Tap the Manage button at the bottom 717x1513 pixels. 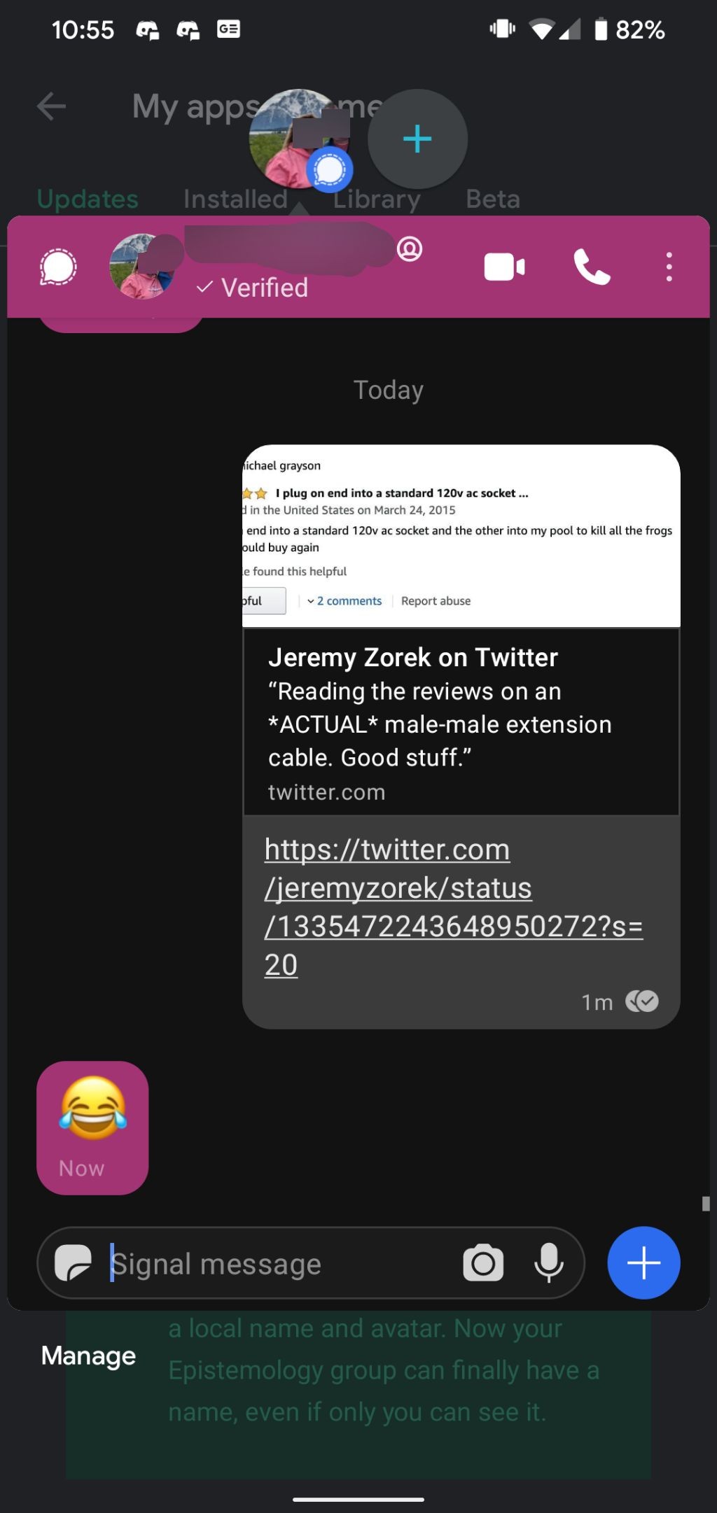point(88,1355)
